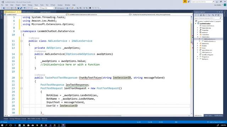227x127 pixels.
Task: Click the File Explorer icon in the taskbar
Action: 24,125
